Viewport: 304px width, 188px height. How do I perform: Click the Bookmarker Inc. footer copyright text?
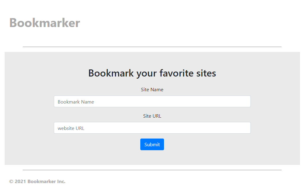click(37, 182)
